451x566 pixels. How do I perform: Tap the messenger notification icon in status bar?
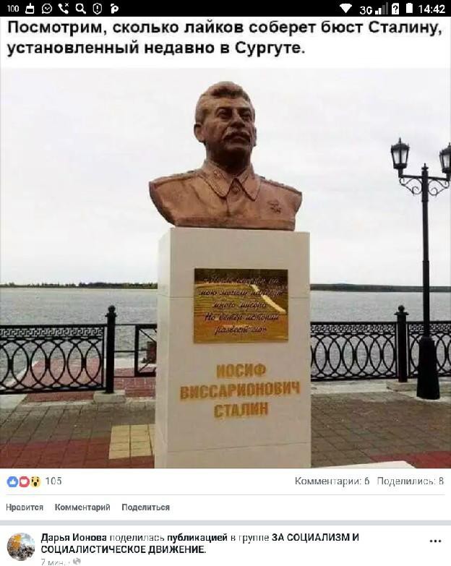(46, 8)
